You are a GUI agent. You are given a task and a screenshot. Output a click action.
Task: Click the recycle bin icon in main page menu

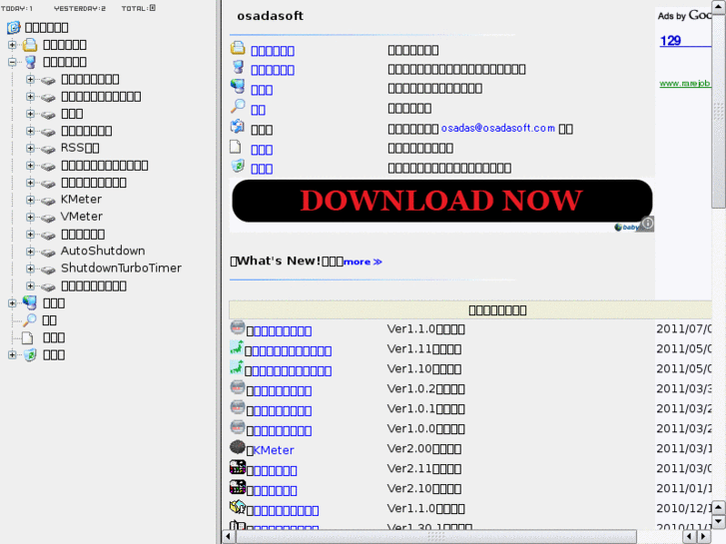238,166
